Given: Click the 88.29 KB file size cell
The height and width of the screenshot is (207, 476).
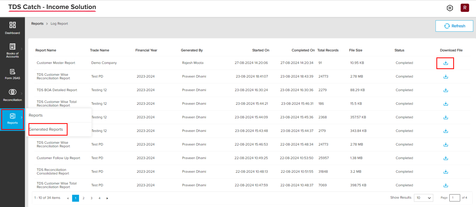Looking at the screenshot, I should coord(357,90).
